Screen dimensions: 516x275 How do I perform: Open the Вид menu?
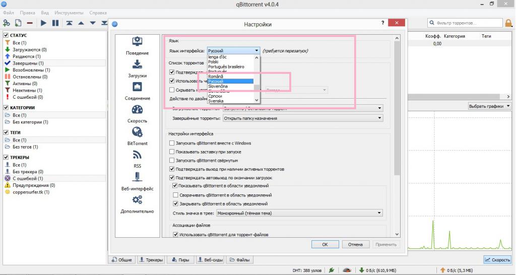click(45, 13)
